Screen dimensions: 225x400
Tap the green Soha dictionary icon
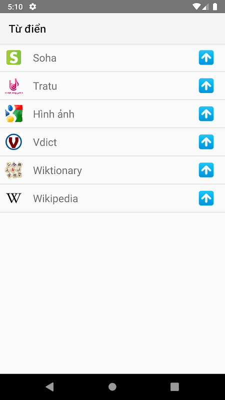(x=13, y=57)
